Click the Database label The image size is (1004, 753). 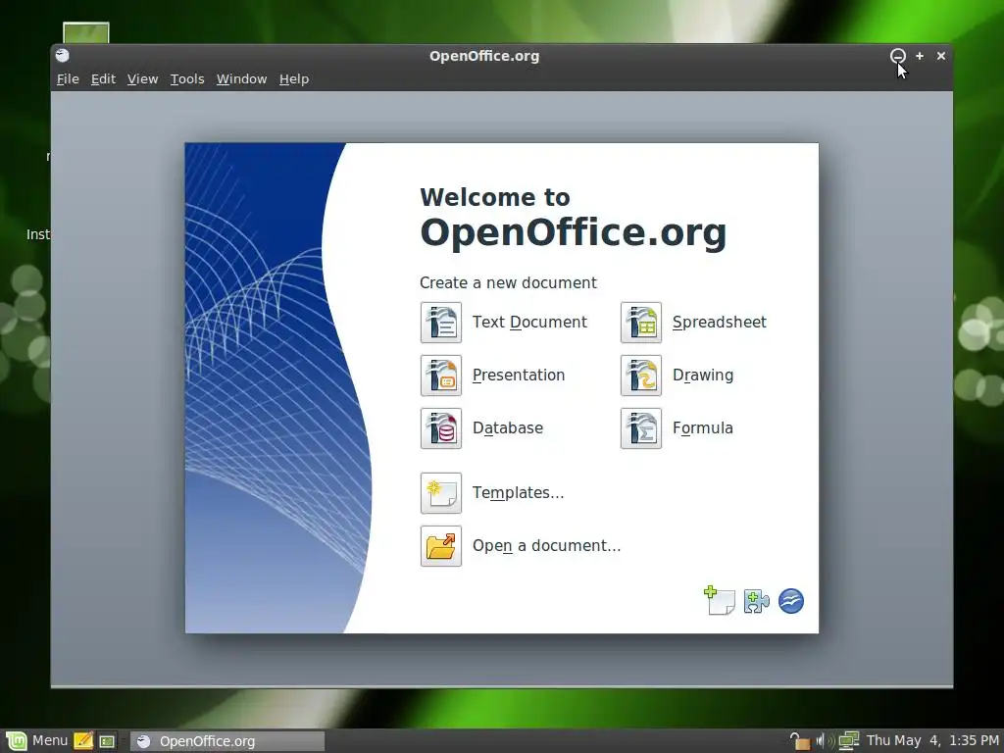click(508, 427)
